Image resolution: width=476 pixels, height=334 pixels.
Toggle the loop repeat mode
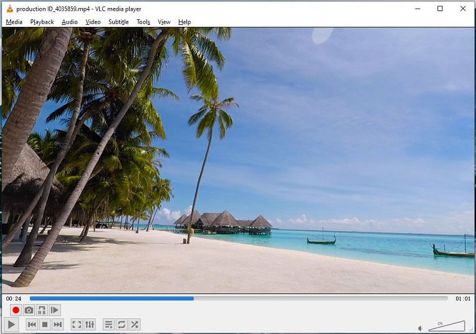click(121, 325)
